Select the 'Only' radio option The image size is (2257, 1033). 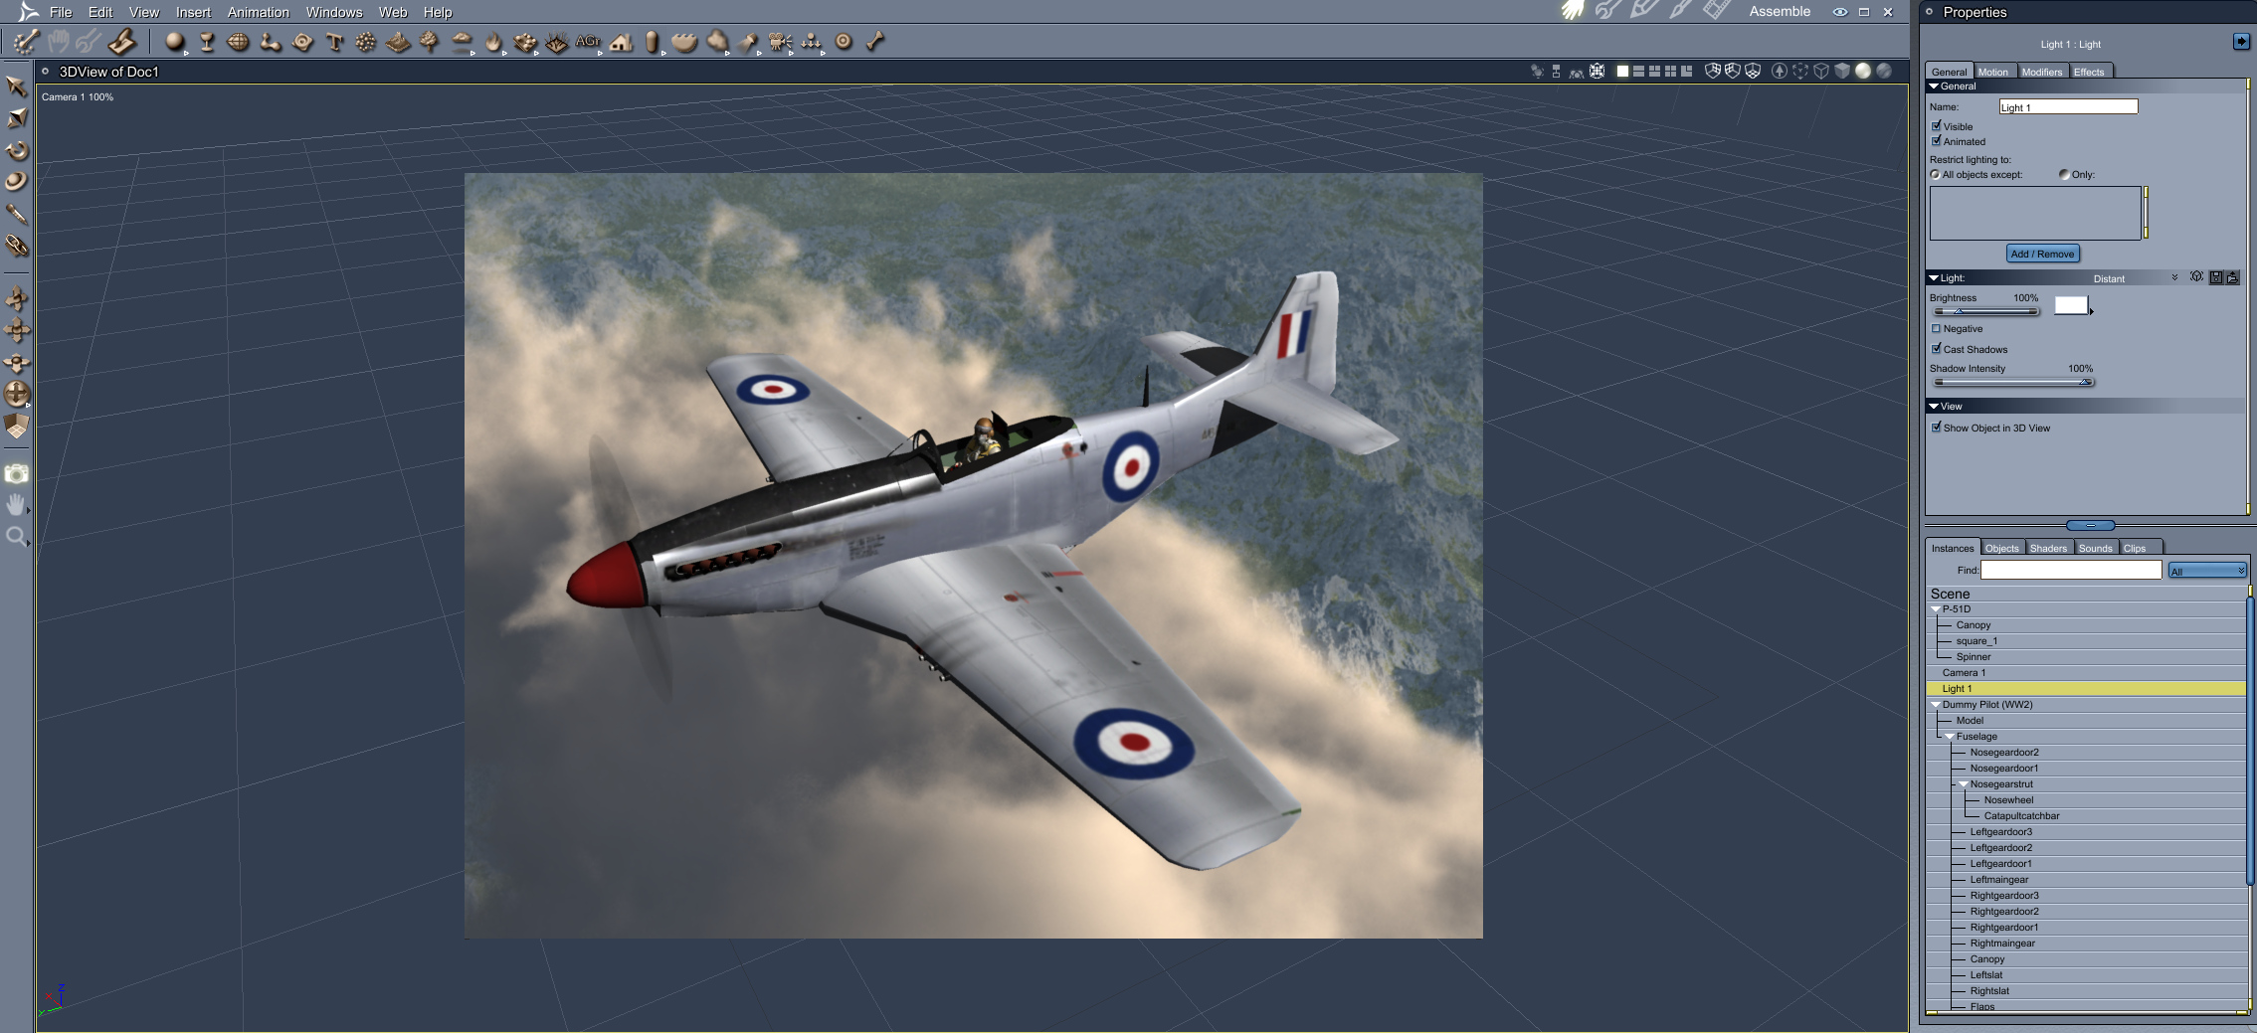click(2064, 175)
